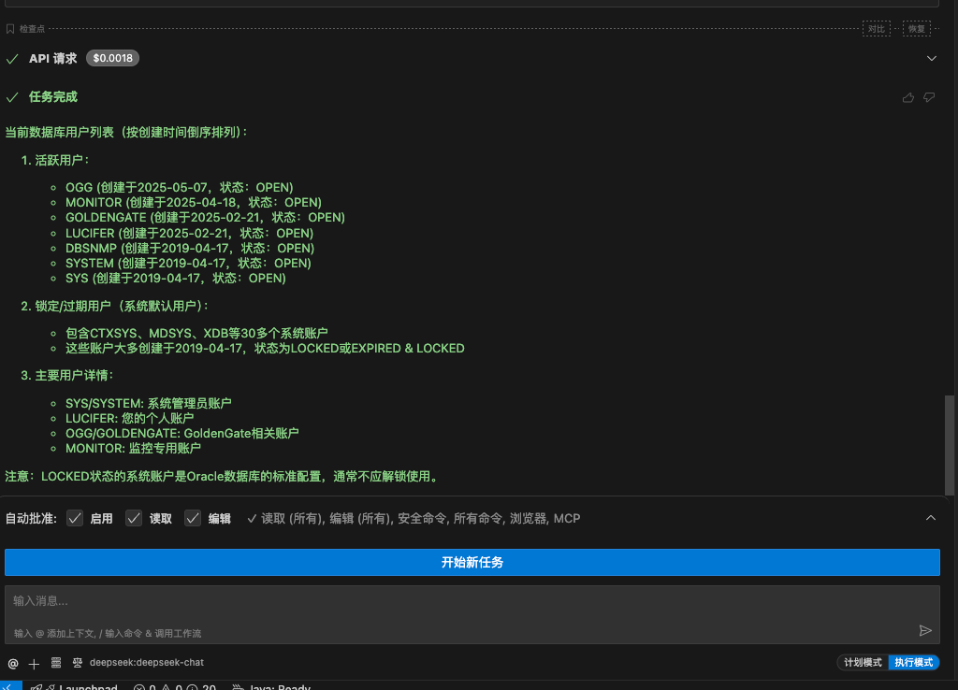Click the @ add context icon
The width and height of the screenshot is (958, 690).
[12, 664]
